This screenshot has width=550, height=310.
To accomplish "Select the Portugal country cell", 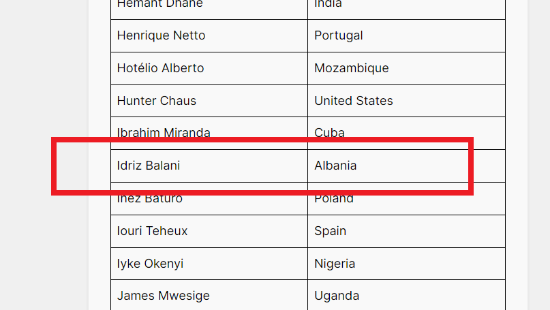I will click(406, 35).
